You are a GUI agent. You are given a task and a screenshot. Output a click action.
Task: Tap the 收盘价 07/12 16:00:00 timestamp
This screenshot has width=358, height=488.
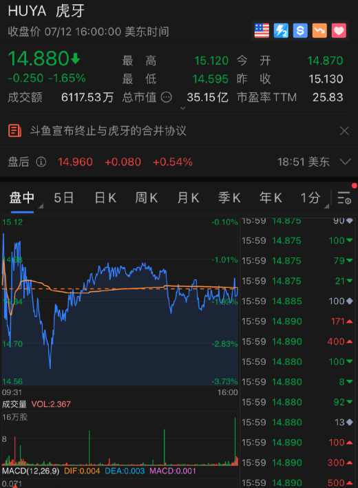pos(88,32)
